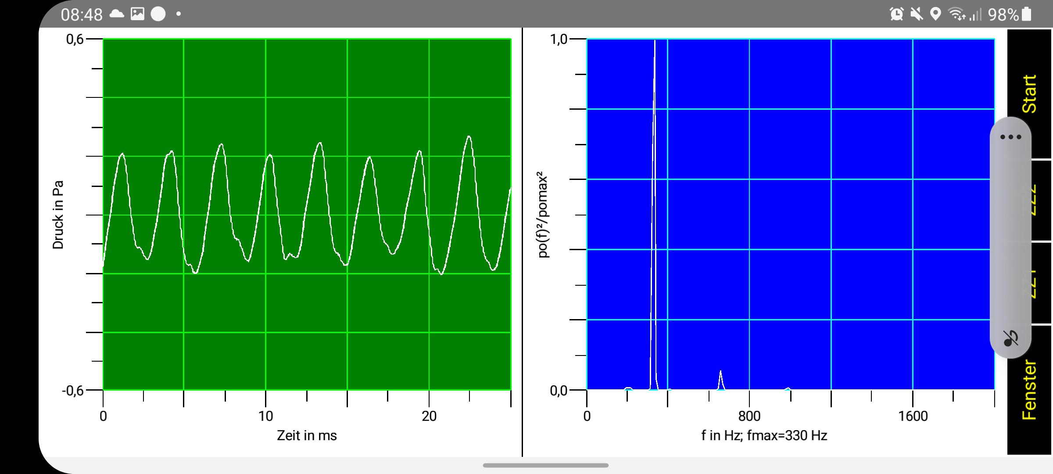Tap the crossed-out music note mute icon
The width and height of the screenshot is (1053, 474).
coord(1011,338)
